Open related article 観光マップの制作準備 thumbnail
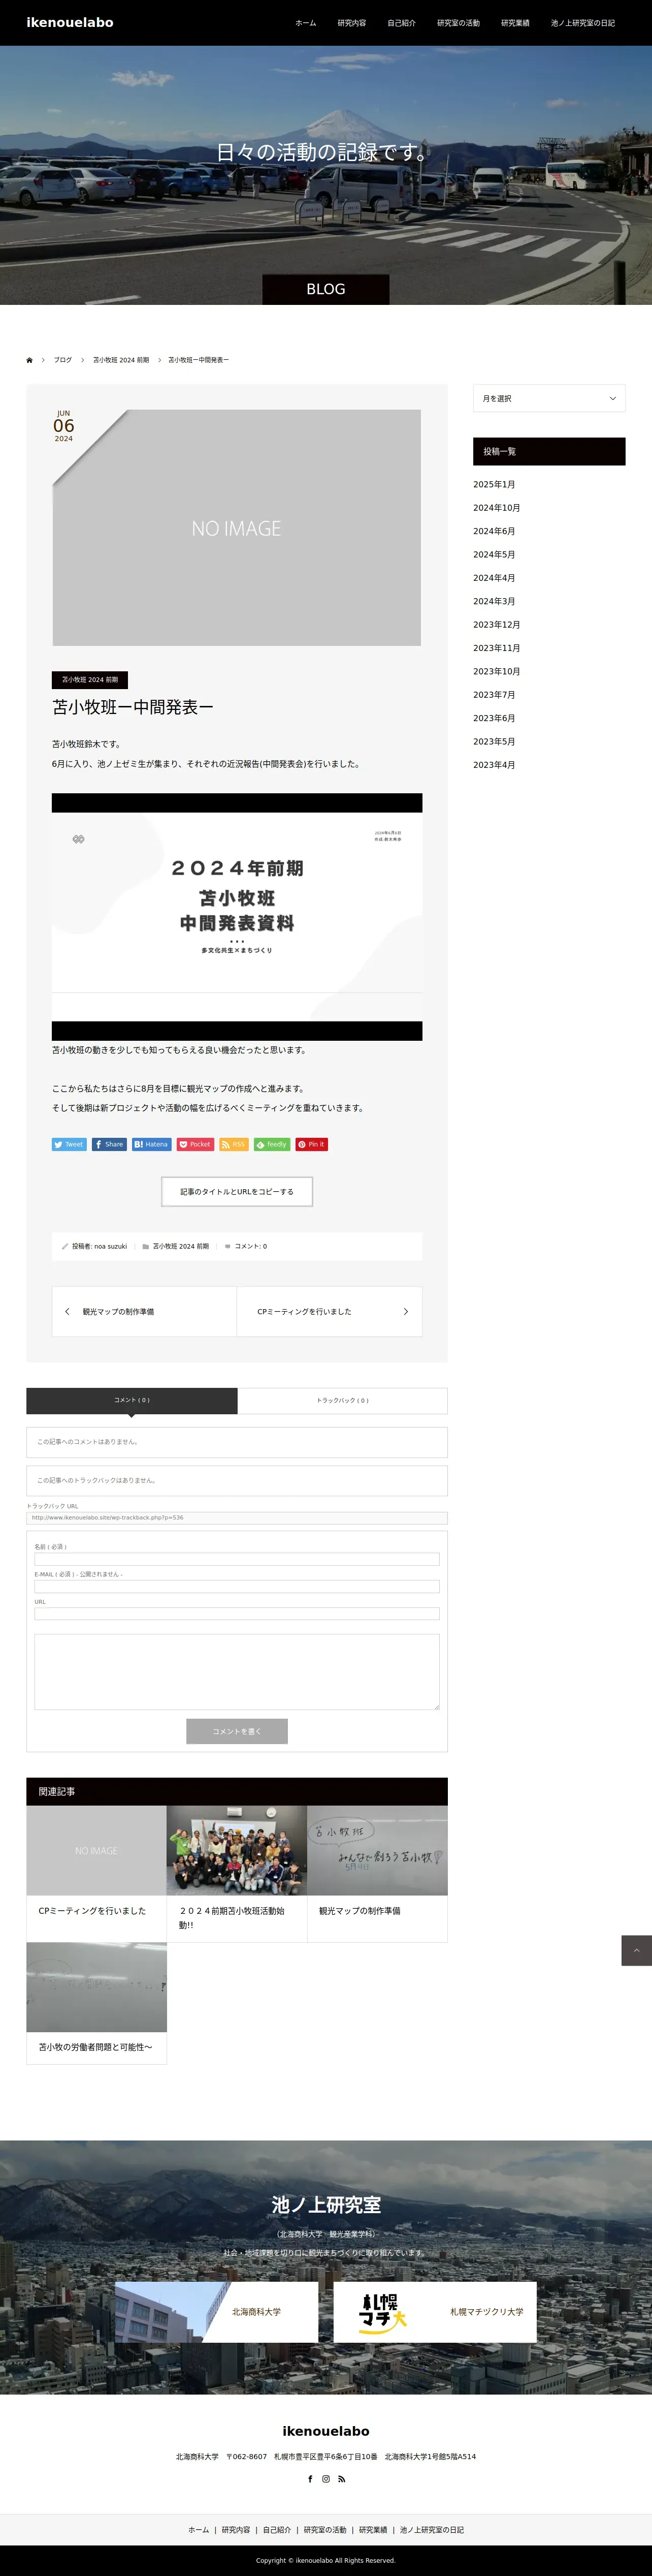652x2576 pixels. (377, 1850)
